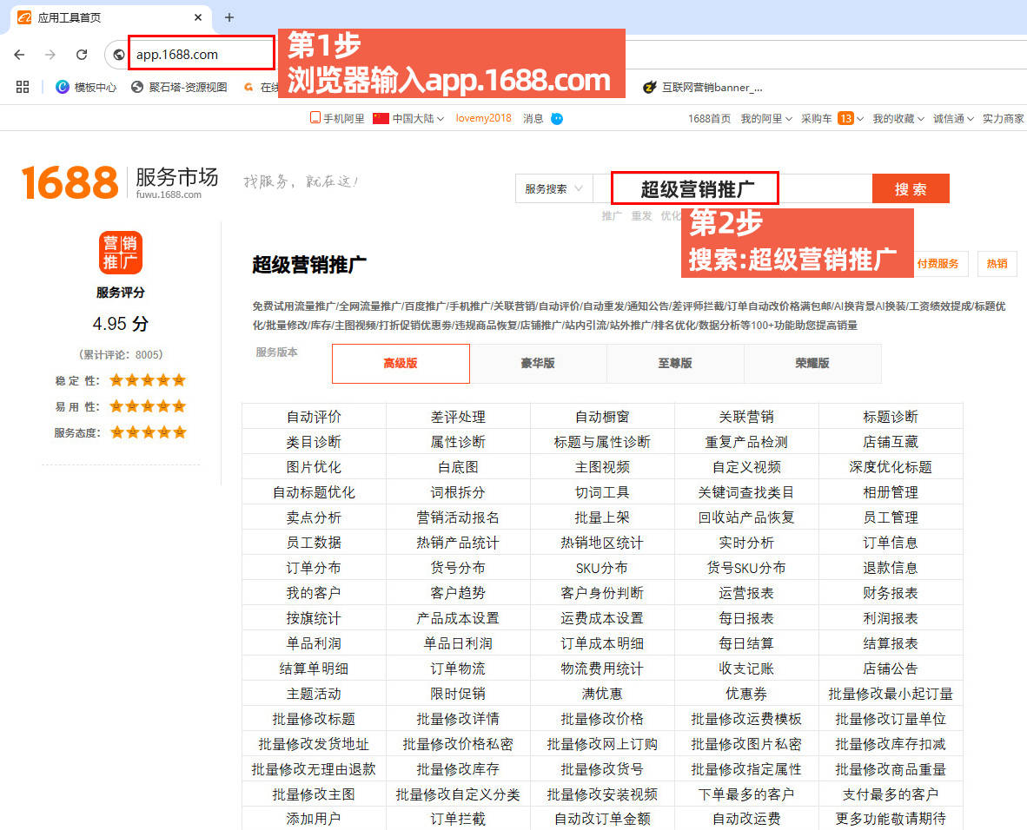Click the orange 搜索 button
Image resolution: width=1027 pixels, height=830 pixels.
coord(911,188)
